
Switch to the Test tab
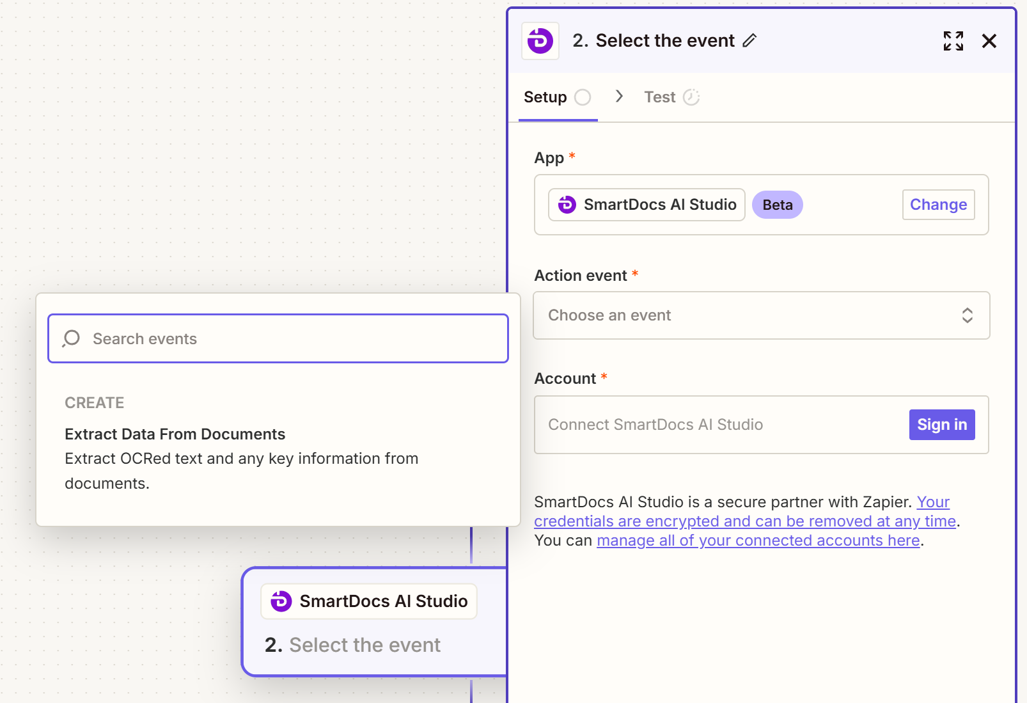(671, 97)
